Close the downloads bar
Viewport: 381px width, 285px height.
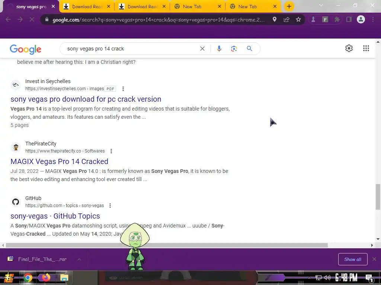pos(374,259)
